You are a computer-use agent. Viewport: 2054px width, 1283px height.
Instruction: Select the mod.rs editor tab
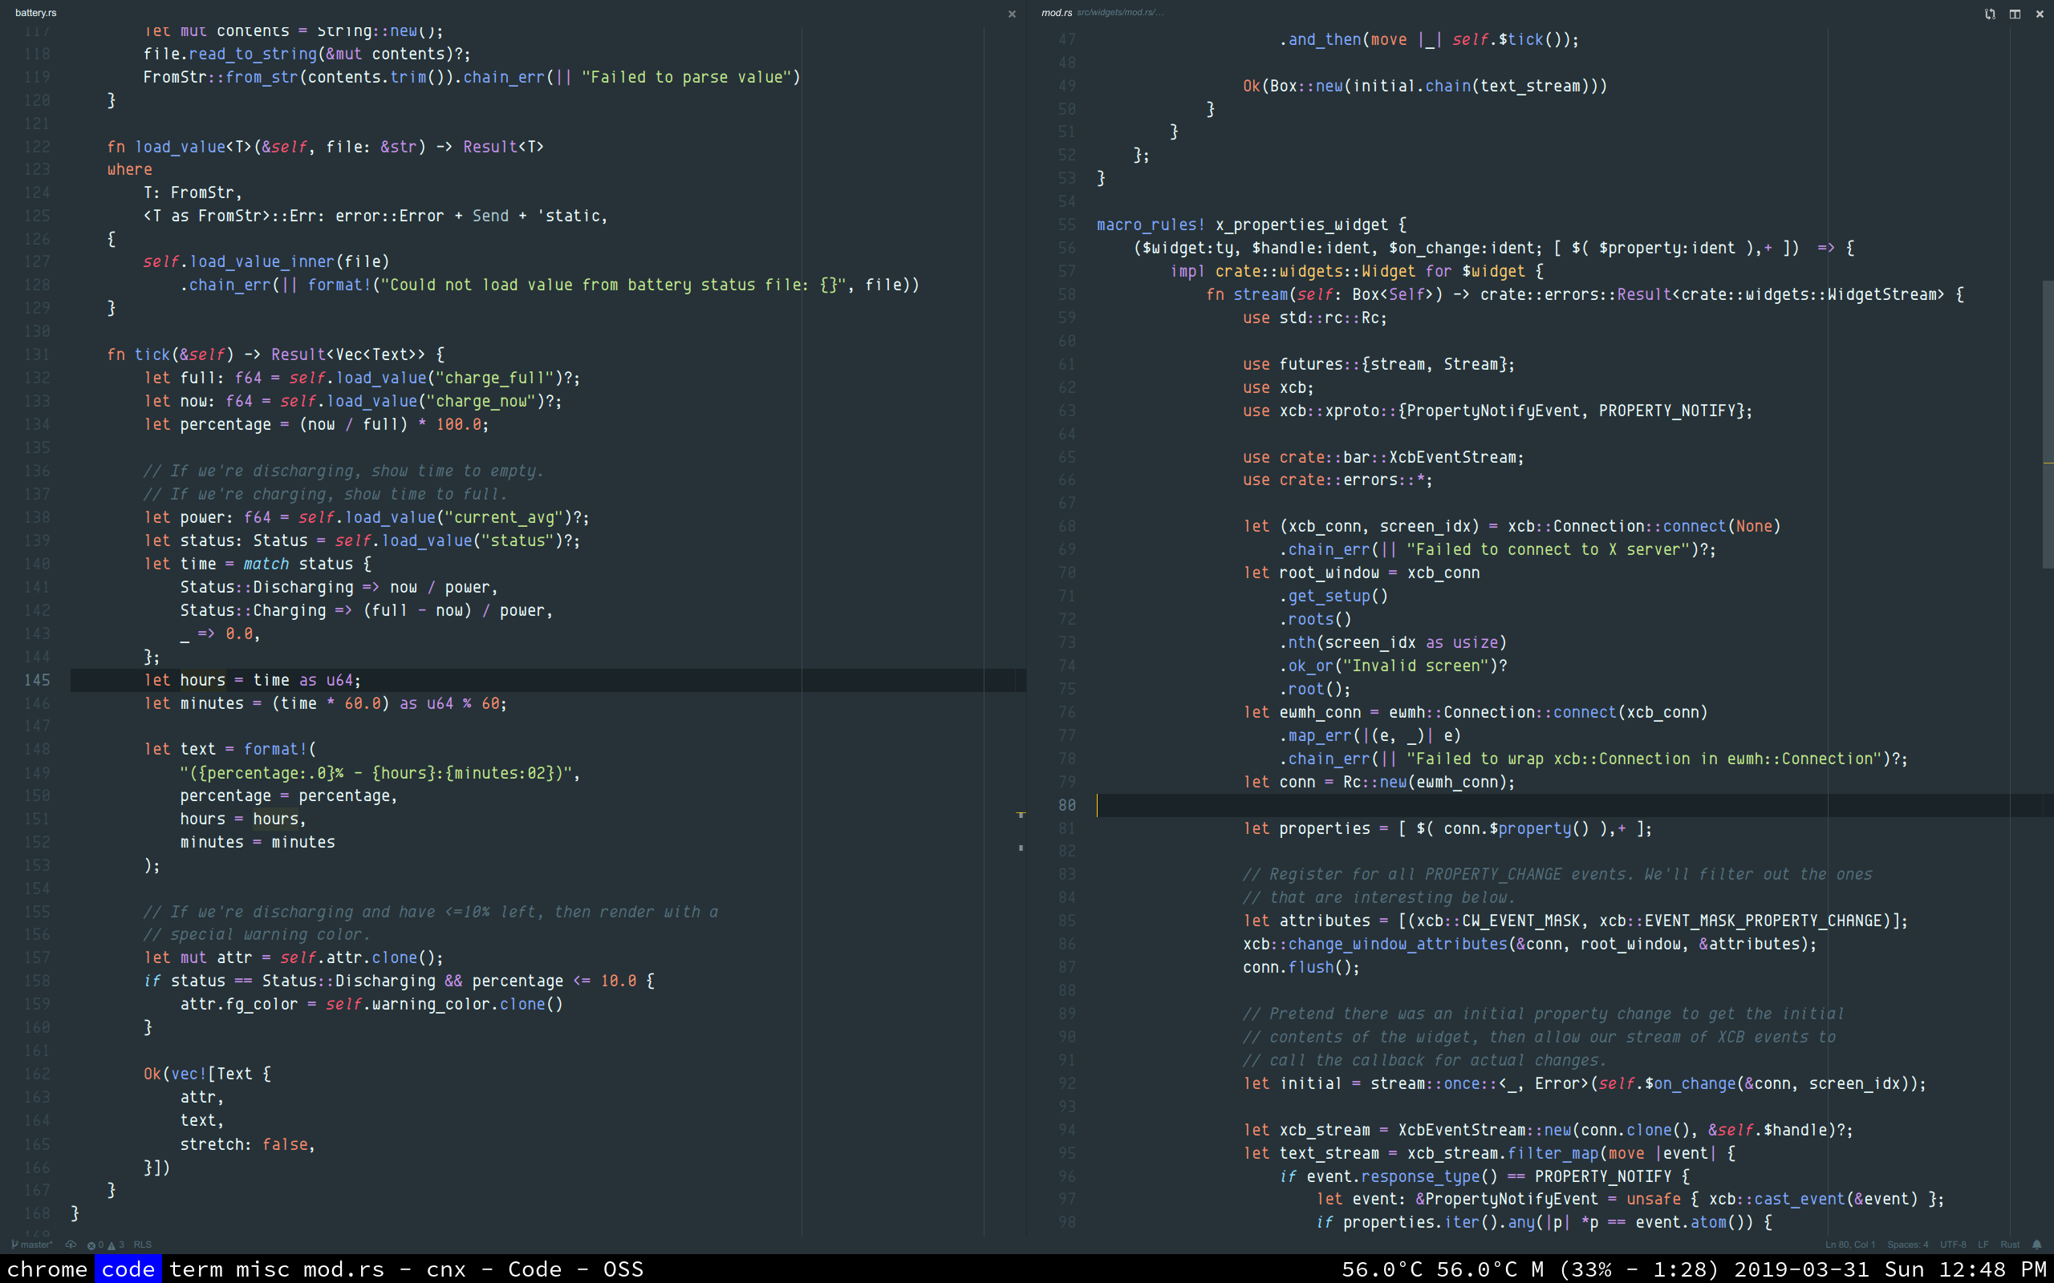click(1057, 13)
